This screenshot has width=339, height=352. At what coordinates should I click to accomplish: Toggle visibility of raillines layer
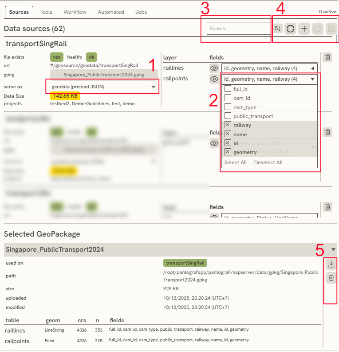click(x=214, y=68)
